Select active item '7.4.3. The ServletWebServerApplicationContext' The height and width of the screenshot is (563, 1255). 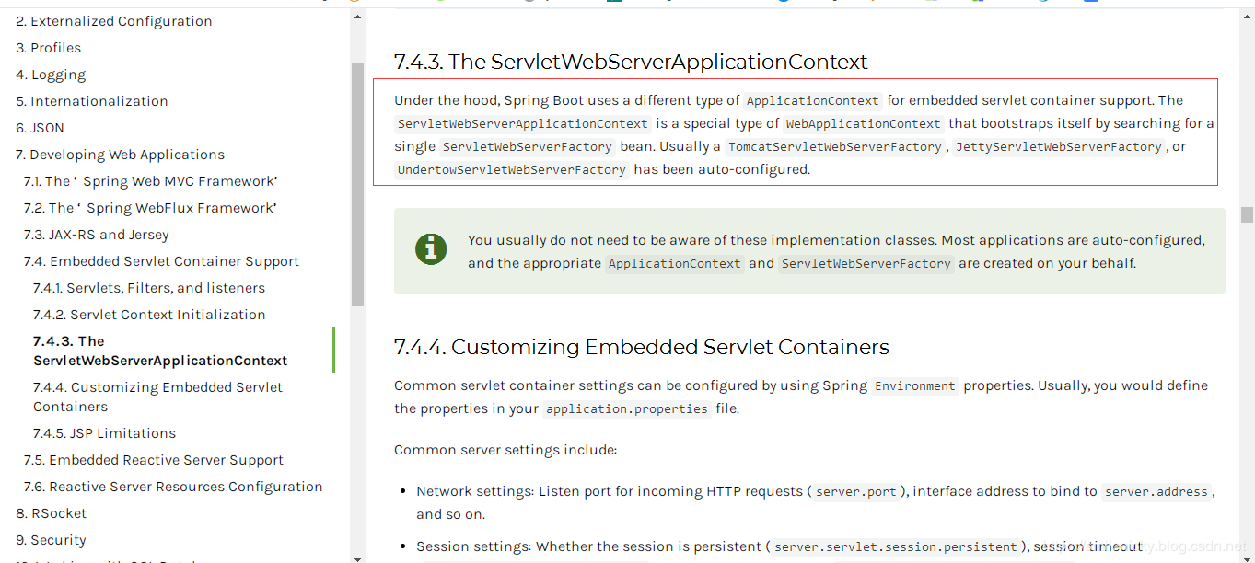tap(160, 350)
